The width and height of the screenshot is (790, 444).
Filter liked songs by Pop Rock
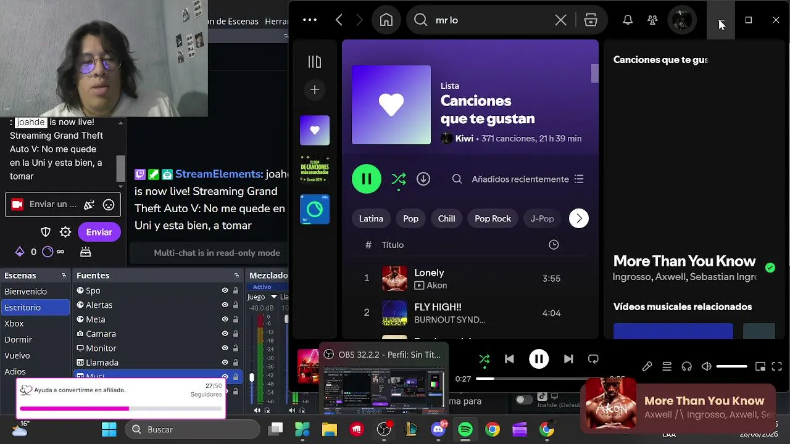[x=493, y=218]
